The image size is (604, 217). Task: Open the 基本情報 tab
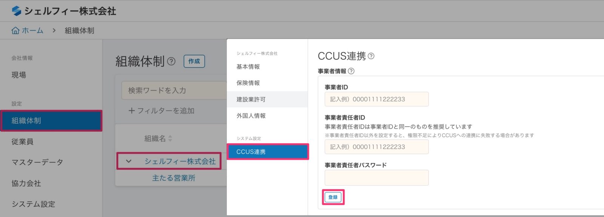pos(248,67)
